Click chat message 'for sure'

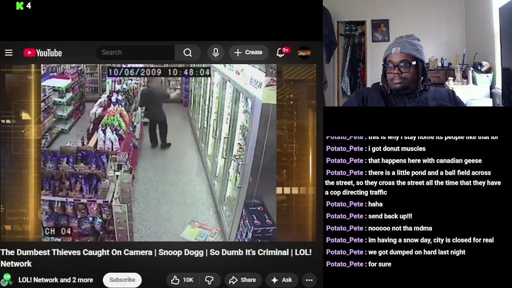click(x=380, y=264)
